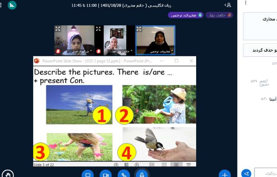Click chat message from آنیتا
The height and width of the screenshot is (177, 277).
point(269,99)
